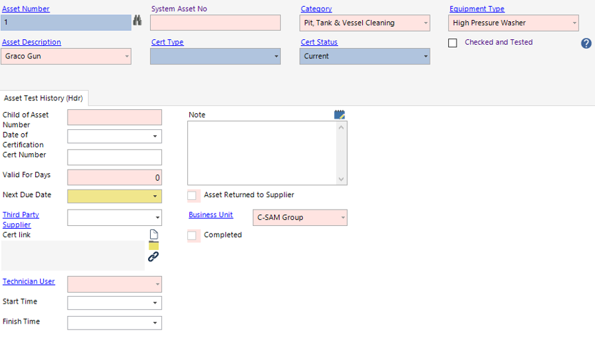This screenshot has width=595, height=340.
Task: Open the Asset Description dropdown arrow
Action: (x=127, y=56)
